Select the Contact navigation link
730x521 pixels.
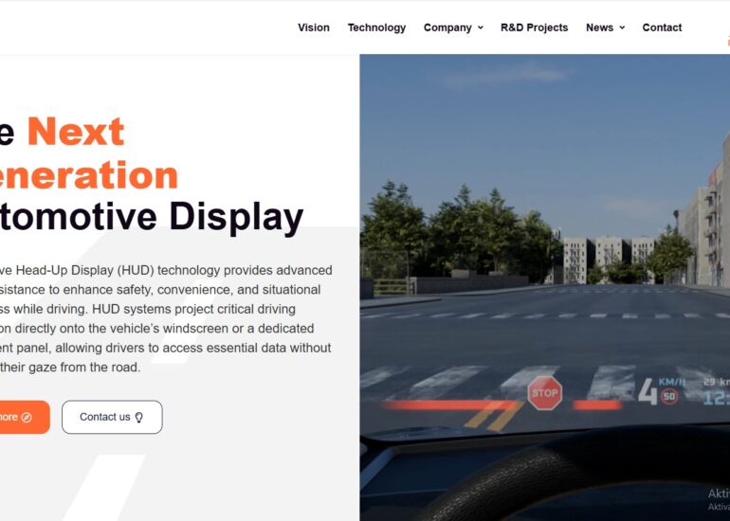662,27
